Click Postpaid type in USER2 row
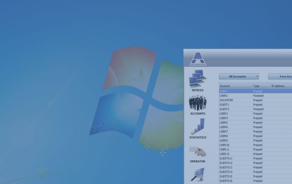Viewport: 292px width, 184px height. (258, 96)
